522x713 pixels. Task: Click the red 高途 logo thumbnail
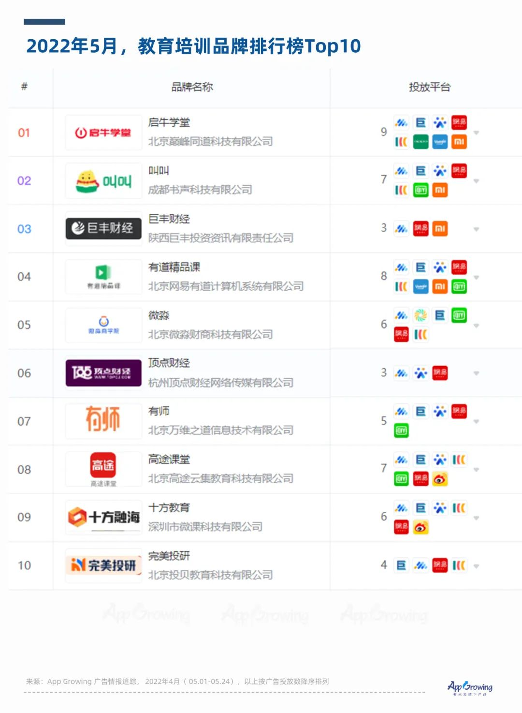103,469
